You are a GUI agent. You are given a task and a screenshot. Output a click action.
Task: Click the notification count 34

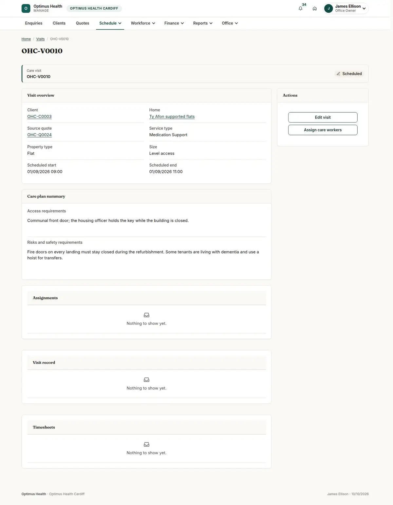pyautogui.click(x=304, y=5)
